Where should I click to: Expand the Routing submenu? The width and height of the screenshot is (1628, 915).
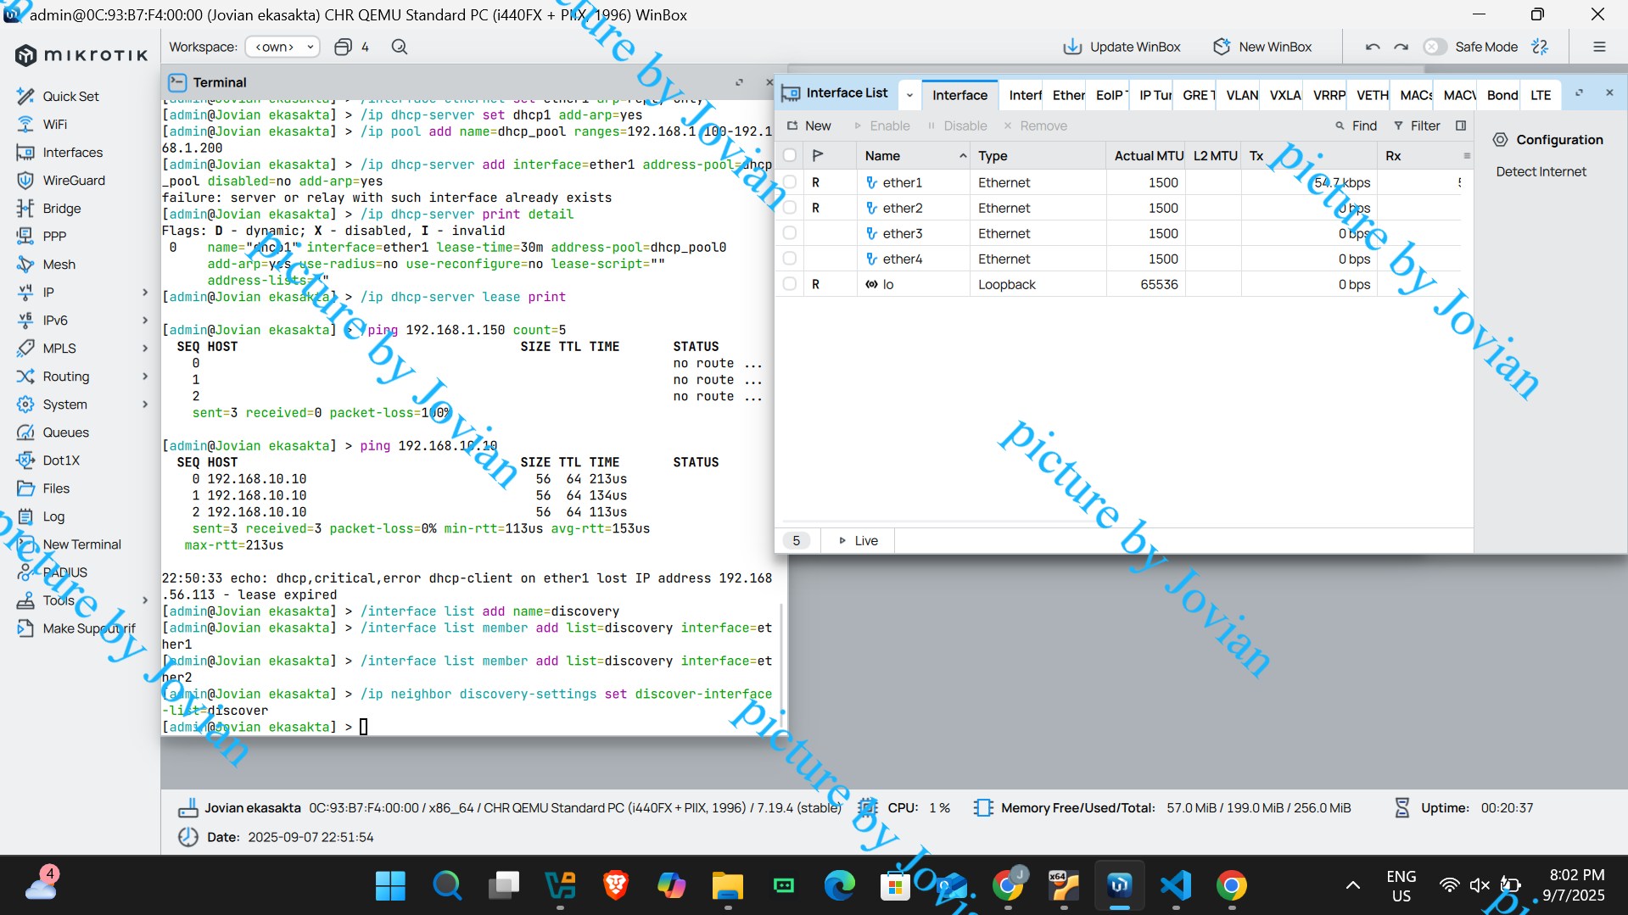click(x=145, y=377)
